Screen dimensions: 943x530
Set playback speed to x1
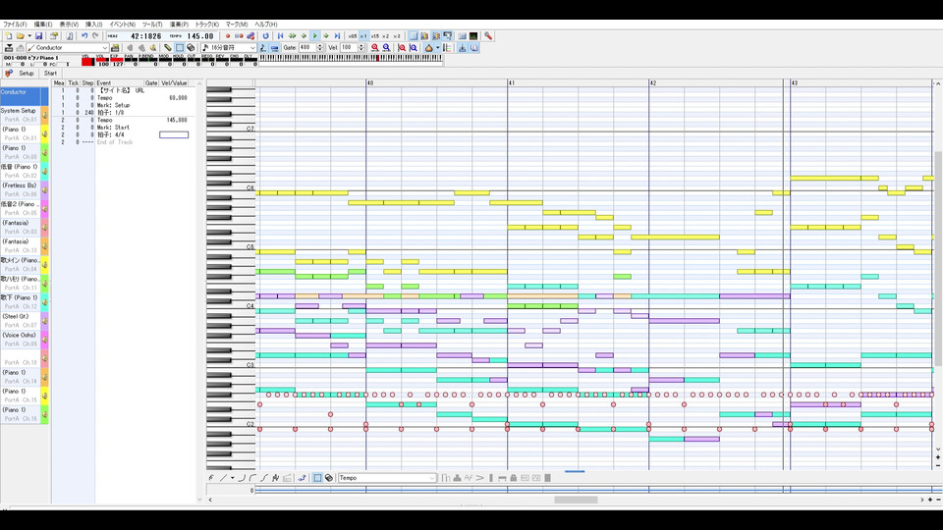pos(363,36)
